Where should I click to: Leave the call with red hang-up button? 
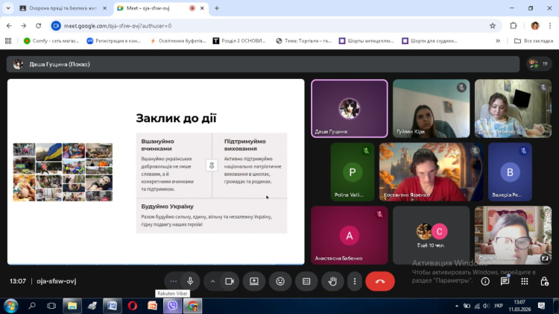pyautogui.click(x=380, y=281)
